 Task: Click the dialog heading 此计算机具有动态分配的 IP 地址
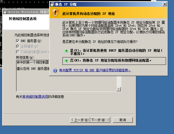coord(89,14)
